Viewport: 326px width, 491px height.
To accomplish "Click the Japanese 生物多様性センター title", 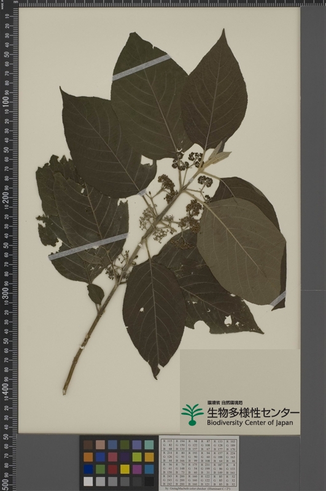I will point(253,412).
